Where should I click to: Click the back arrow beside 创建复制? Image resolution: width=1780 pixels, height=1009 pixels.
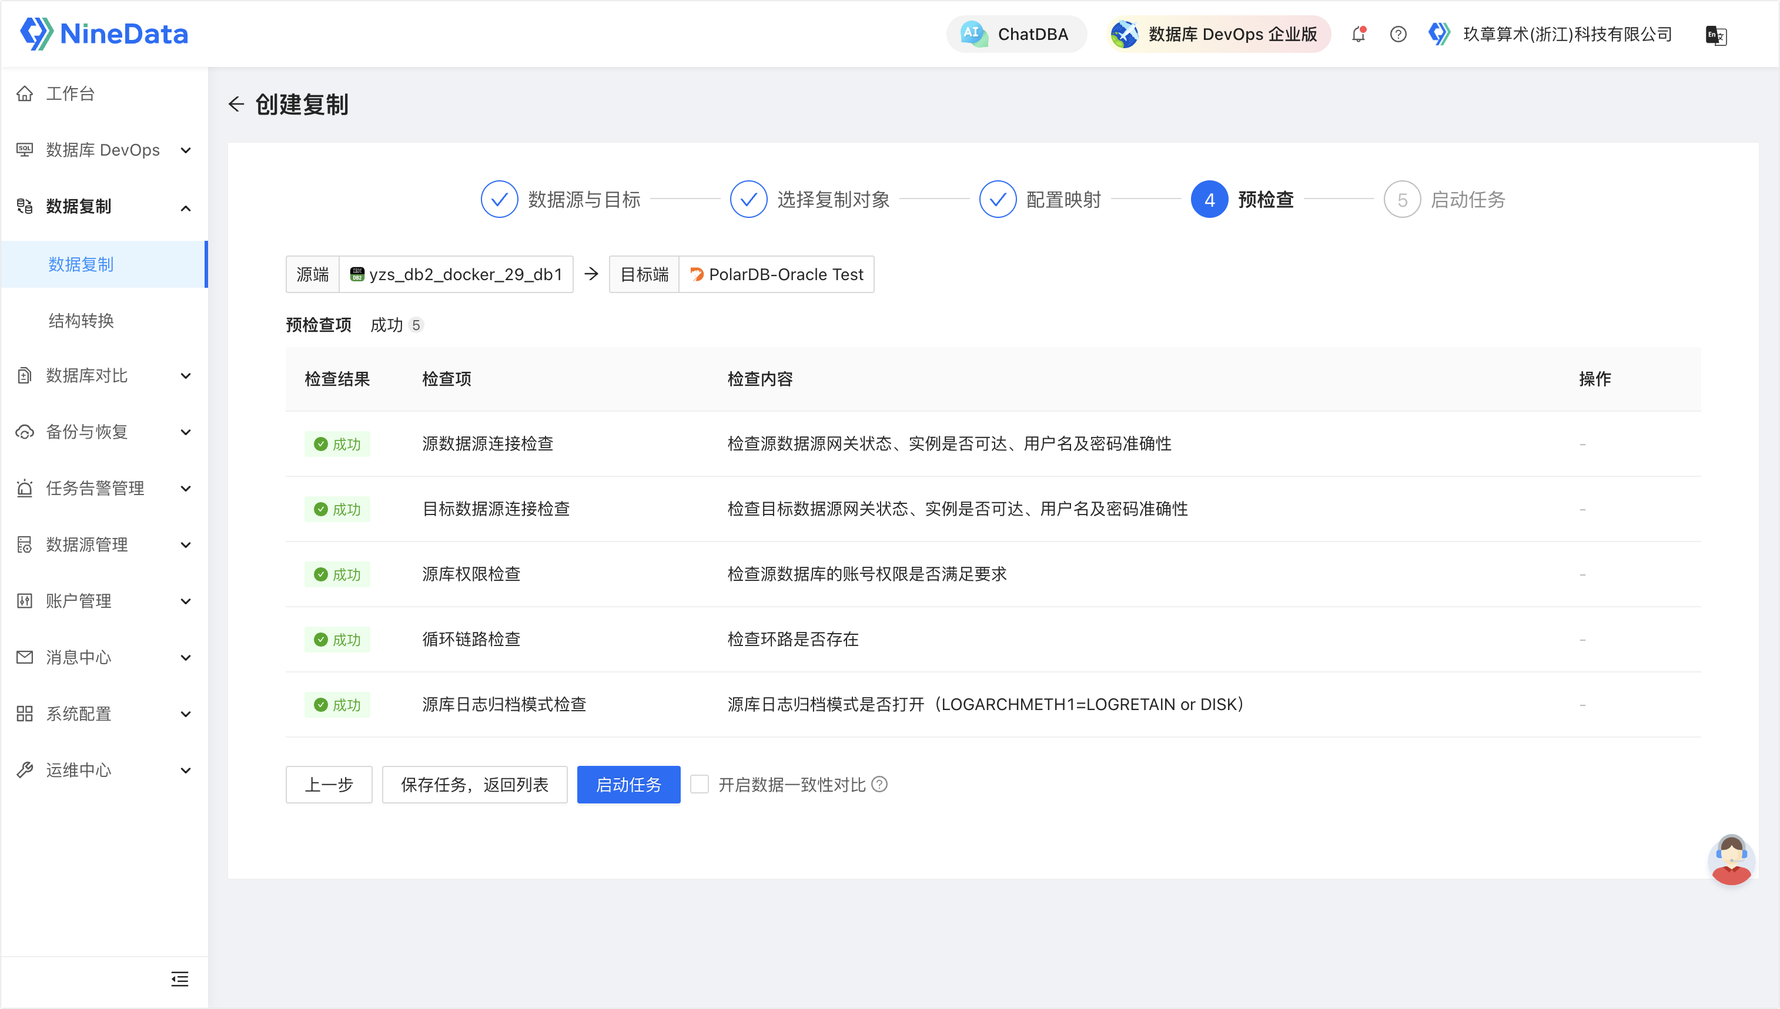click(236, 105)
